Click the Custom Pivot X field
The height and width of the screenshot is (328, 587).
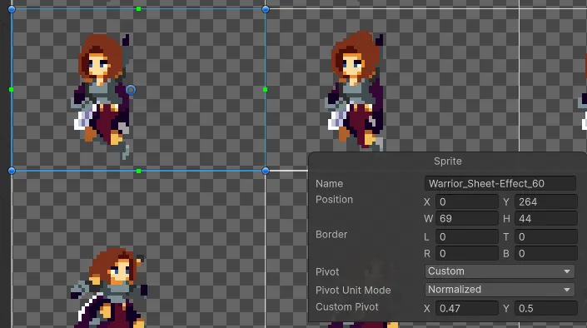pos(467,308)
